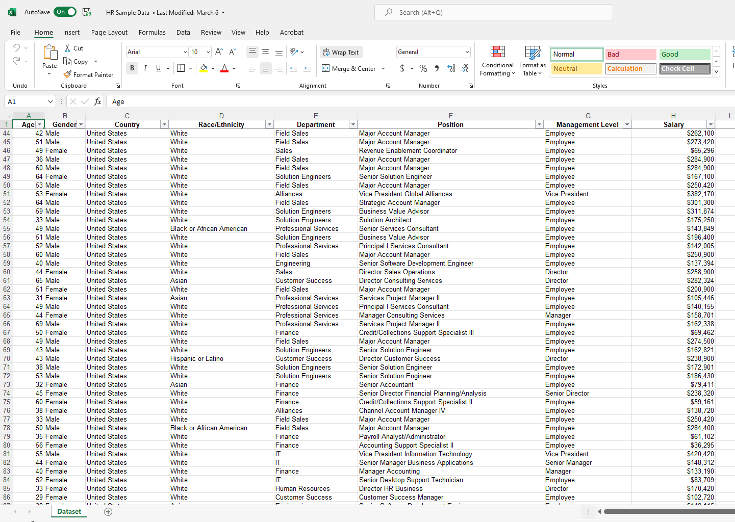
Task: Toggle Italic formatting
Action: tap(145, 68)
